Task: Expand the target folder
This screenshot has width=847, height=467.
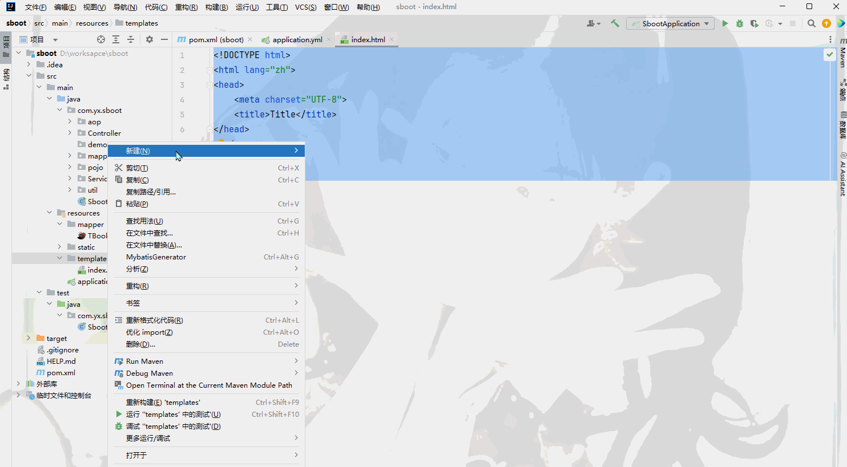Action: click(29, 338)
